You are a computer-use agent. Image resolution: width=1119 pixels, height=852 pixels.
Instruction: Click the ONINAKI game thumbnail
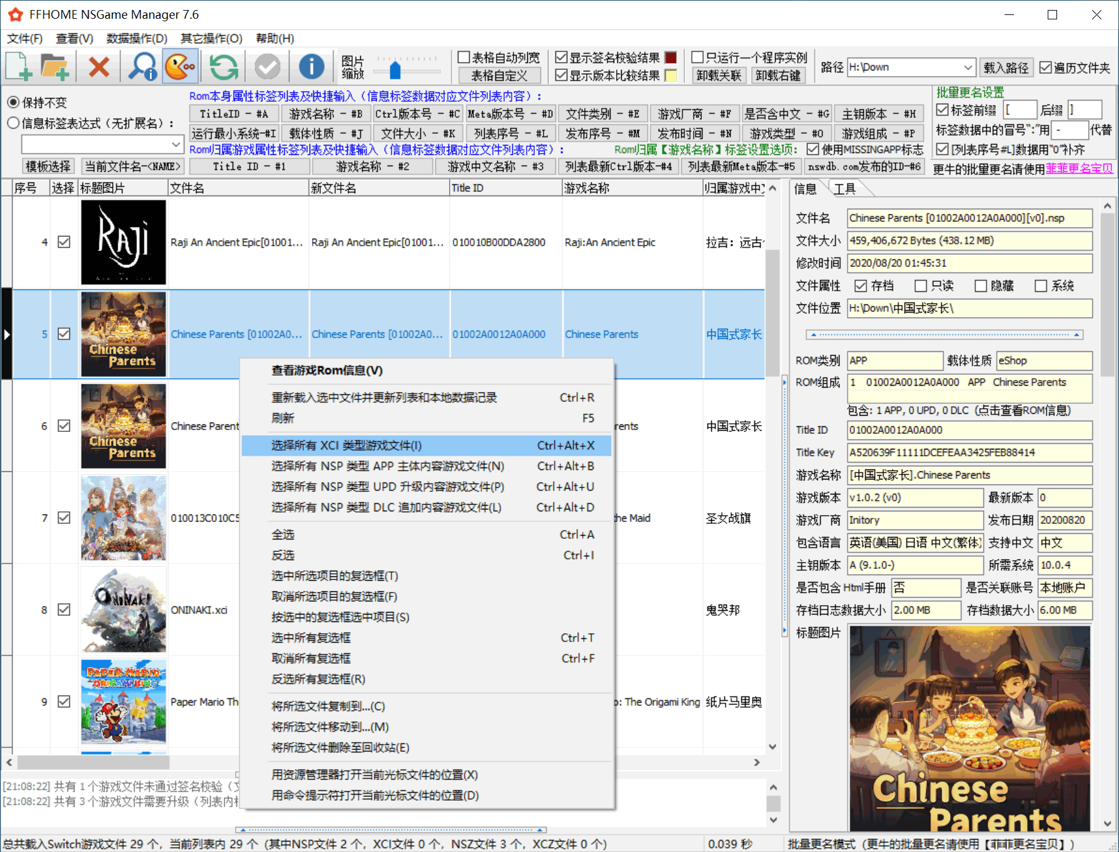pos(123,609)
